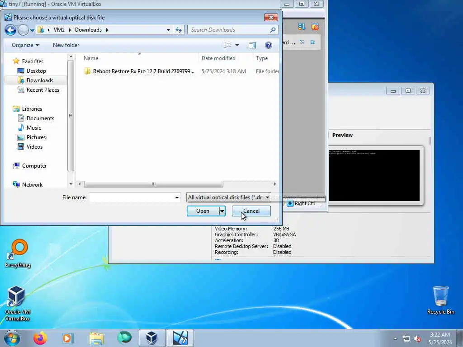Open the Everything desktop shortcut
This screenshot has height=347, width=463.
(x=18, y=253)
